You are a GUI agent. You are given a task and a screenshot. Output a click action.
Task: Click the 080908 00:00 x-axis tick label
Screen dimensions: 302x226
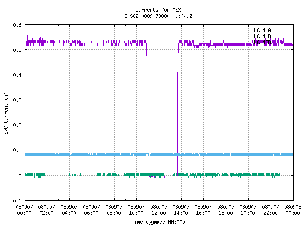(293, 210)
